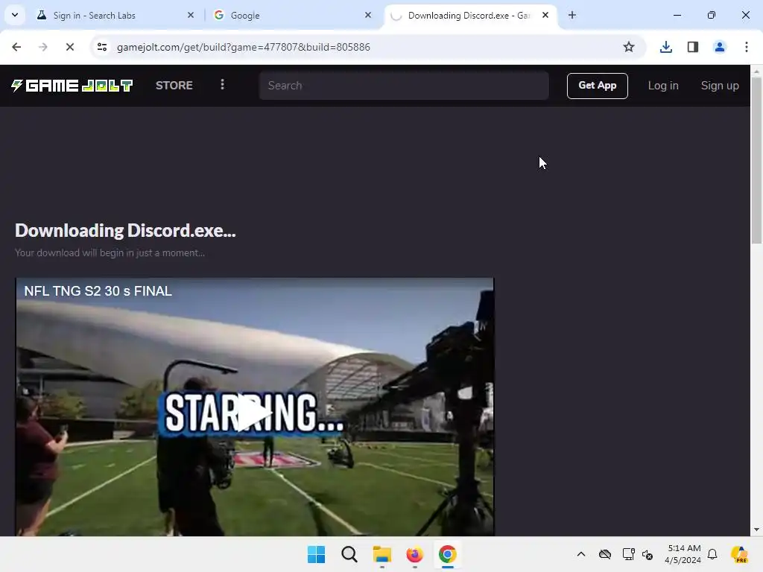The image size is (763, 572).
Task: Open the Chrome profile menu
Action: 719,47
